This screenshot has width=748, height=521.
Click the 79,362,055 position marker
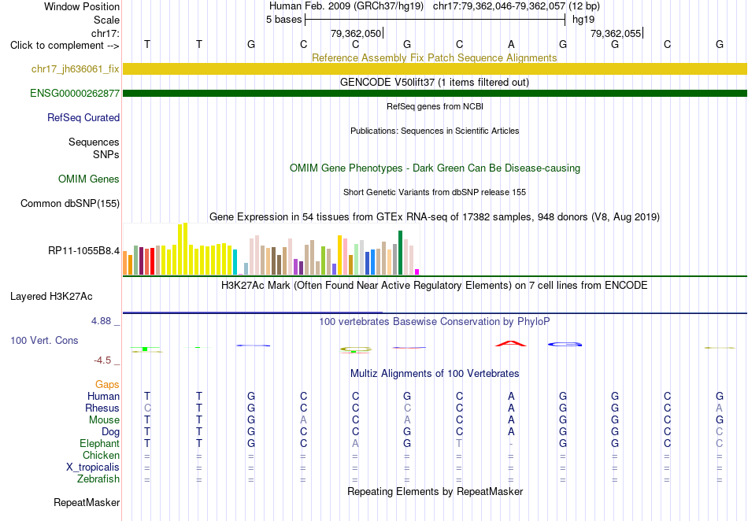click(617, 33)
